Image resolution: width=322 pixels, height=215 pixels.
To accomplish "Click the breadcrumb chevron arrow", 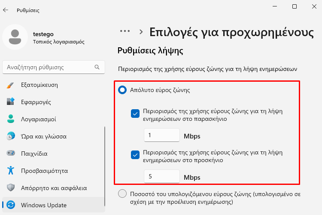I will tap(141, 32).
